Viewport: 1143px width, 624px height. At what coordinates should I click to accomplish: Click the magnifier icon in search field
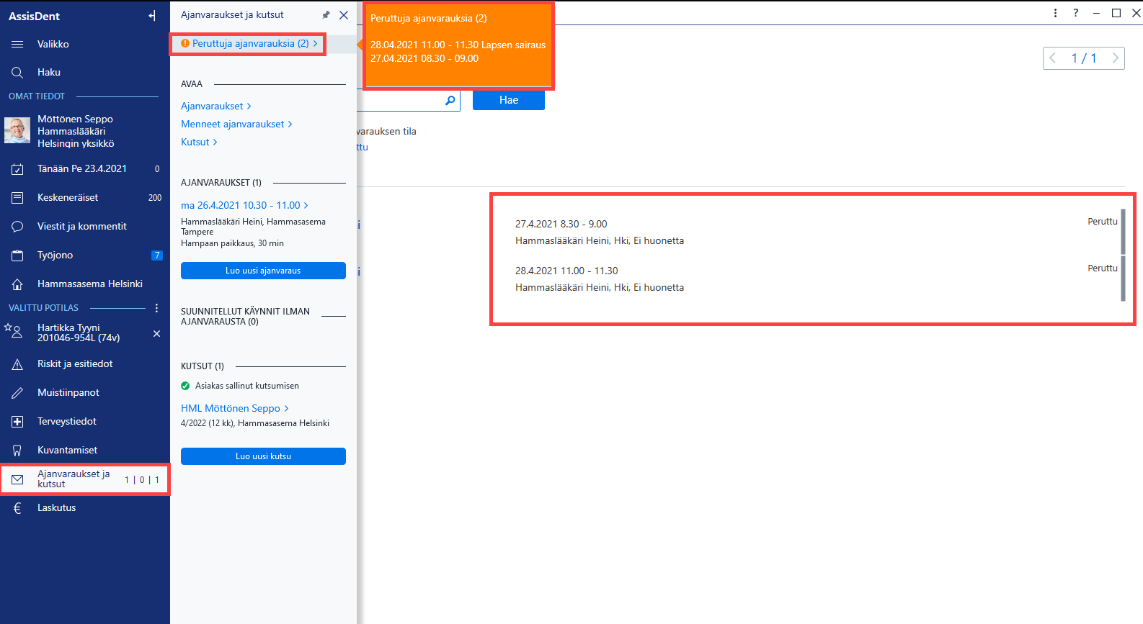(450, 100)
